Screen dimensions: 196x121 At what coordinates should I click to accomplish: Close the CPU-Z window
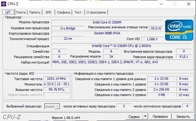189,4
